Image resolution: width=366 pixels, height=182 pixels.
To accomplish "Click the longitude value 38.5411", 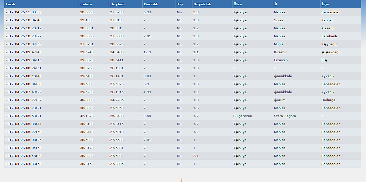I will [117, 60].
